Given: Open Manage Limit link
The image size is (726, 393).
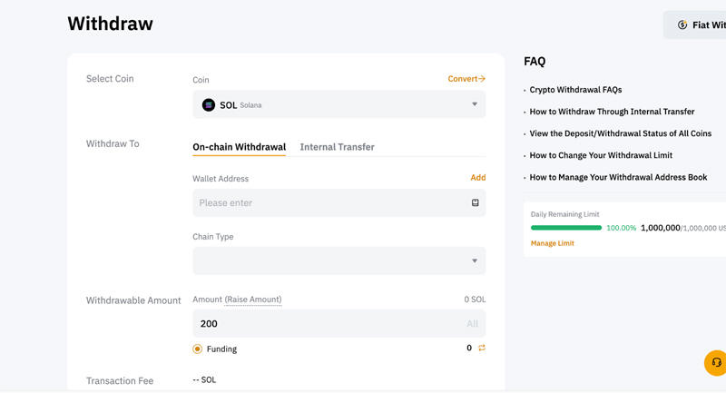Looking at the screenshot, I should pos(553,243).
